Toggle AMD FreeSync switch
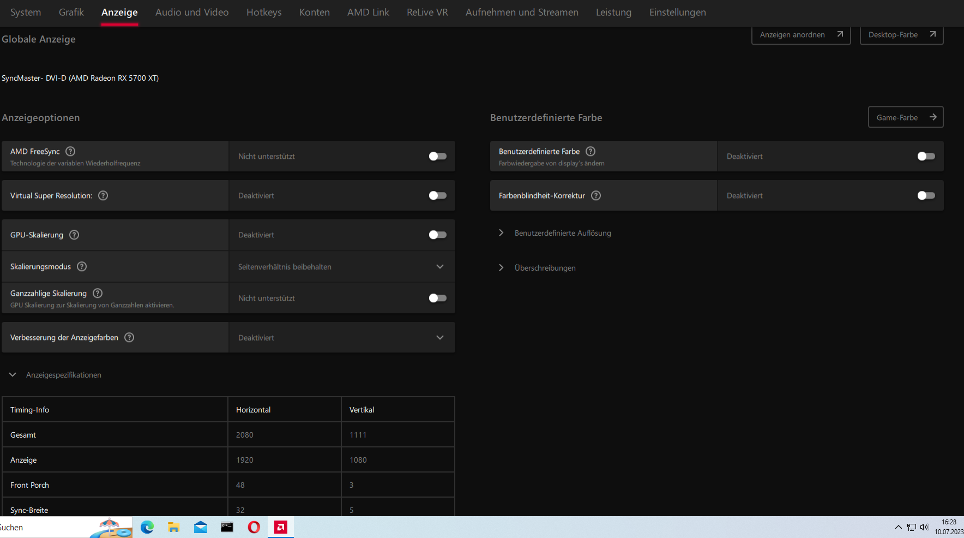This screenshot has height=538, width=964. (438, 156)
